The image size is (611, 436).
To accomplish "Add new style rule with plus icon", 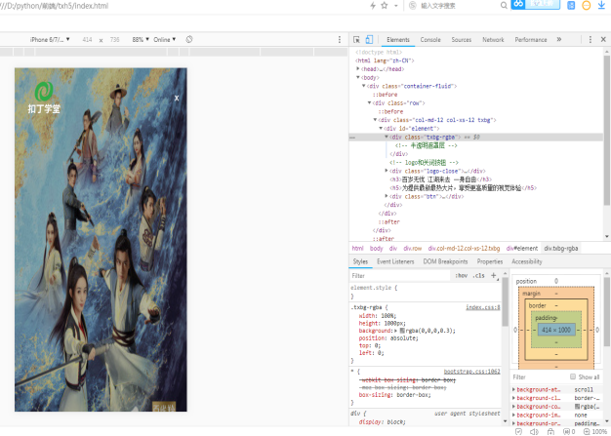I will 494,276.
